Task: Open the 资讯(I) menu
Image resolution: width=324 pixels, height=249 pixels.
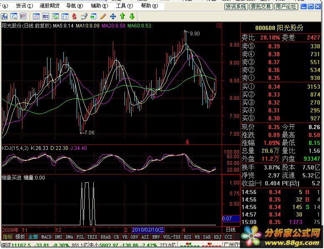Action: (25, 6)
